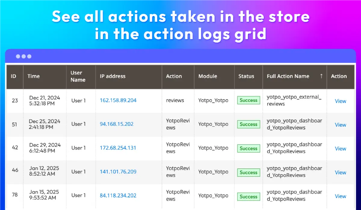The height and width of the screenshot is (210, 361).
Task: Open IP address 84.118.234.202 link
Action: (x=118, y=195)
